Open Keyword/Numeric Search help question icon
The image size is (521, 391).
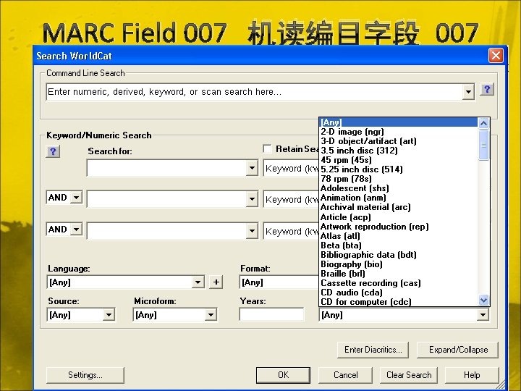click(x=53, y=151)
